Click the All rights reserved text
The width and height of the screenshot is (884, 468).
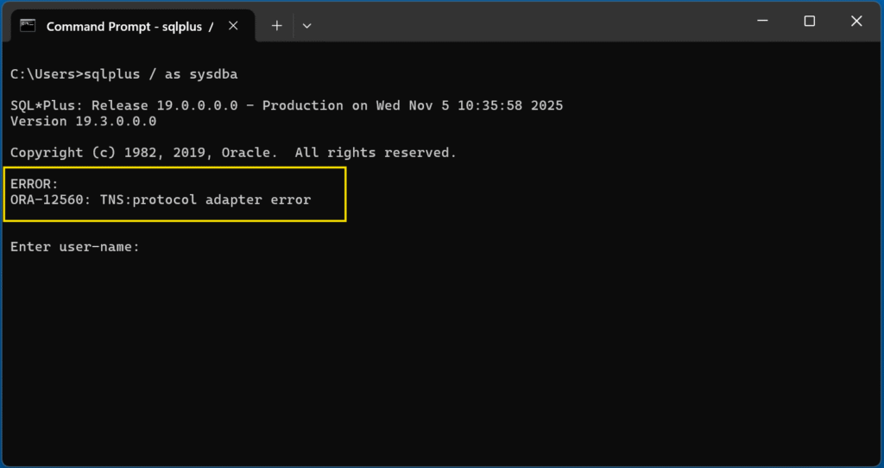376,153
